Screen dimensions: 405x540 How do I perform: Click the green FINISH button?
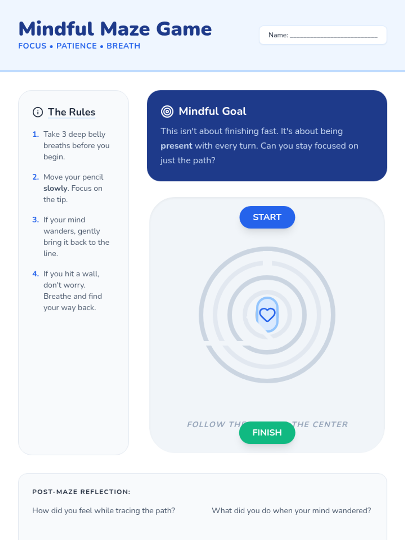pos(267,433)
